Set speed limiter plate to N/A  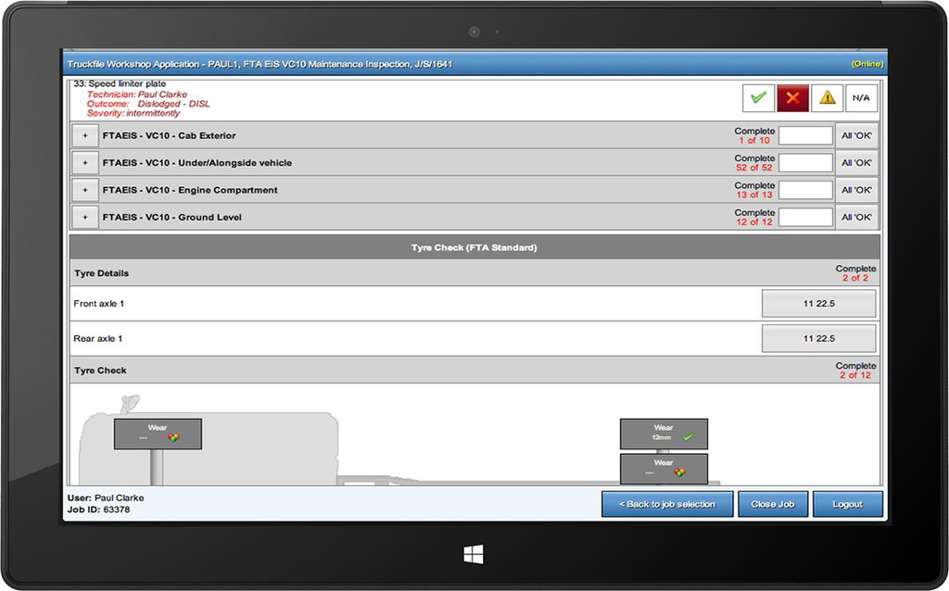(x=861, y=97)
